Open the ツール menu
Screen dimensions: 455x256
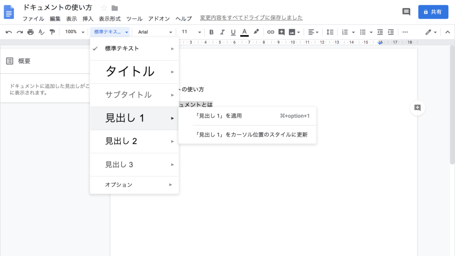coord(134,19)
